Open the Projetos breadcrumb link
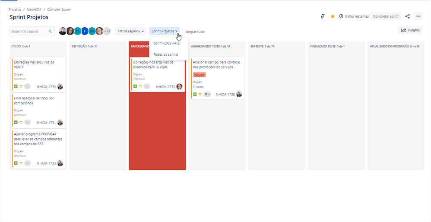The width and height of the screenshot is (431, 222). tap(15, 10)
